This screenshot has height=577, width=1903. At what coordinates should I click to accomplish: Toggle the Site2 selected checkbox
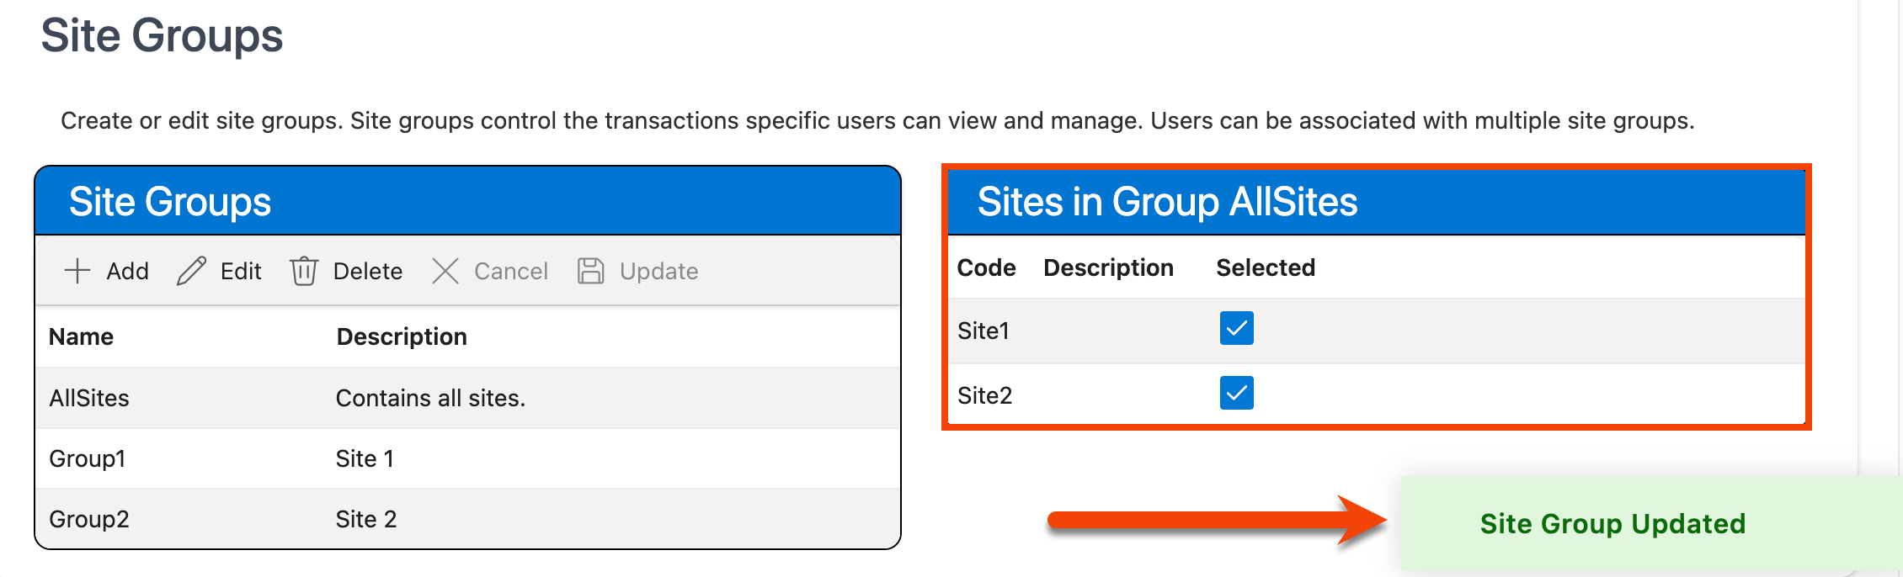pos(1236,393)
